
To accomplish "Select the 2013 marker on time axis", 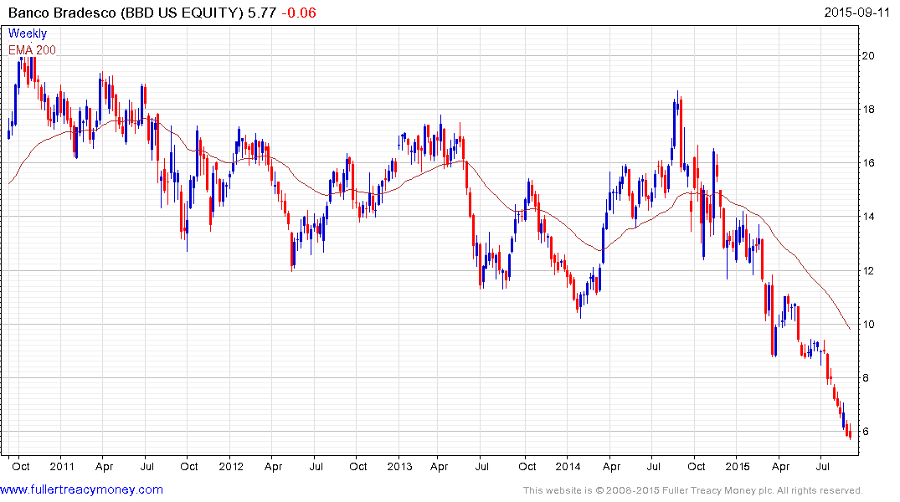I will 399,465.
